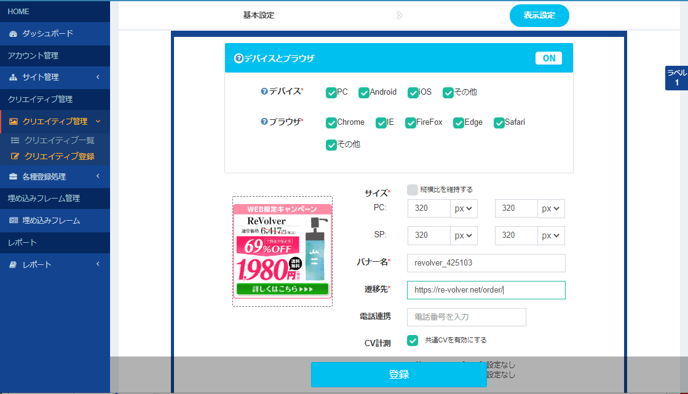Image resolution: width=688 pixels, height=394 pixels.
Task: Click the dashboard gauge icon
Action: point(13,34)
